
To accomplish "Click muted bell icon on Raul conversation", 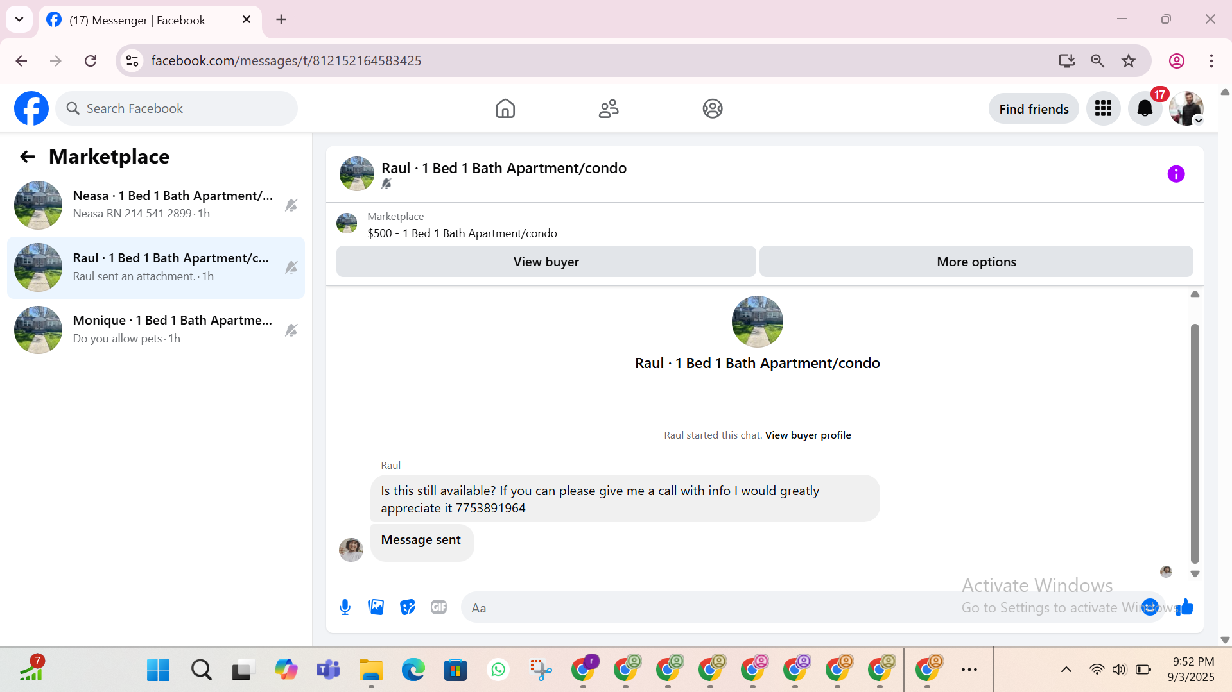I will pos(291,267).
